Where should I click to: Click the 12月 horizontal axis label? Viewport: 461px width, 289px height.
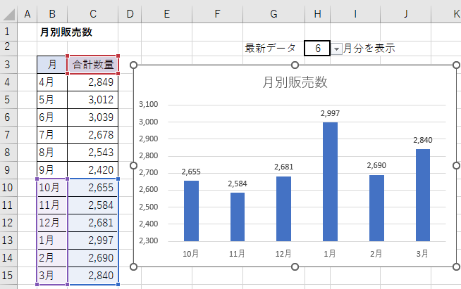[283, 253]
